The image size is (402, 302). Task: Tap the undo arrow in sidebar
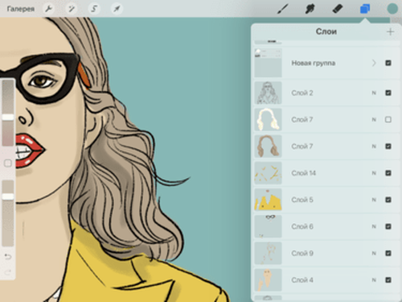(x=8, y=257)
